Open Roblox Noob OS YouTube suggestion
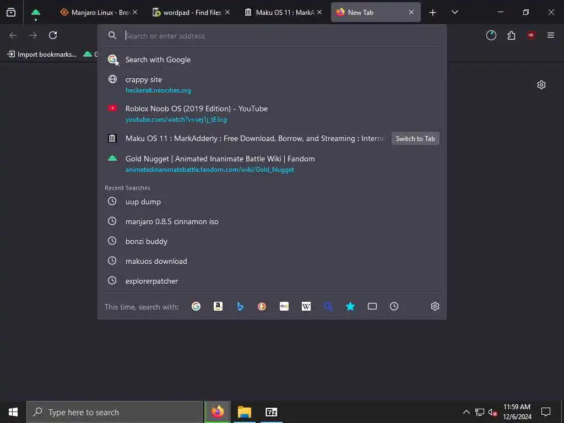The width and height of the screenshot is (564, 423). point(272,113)
